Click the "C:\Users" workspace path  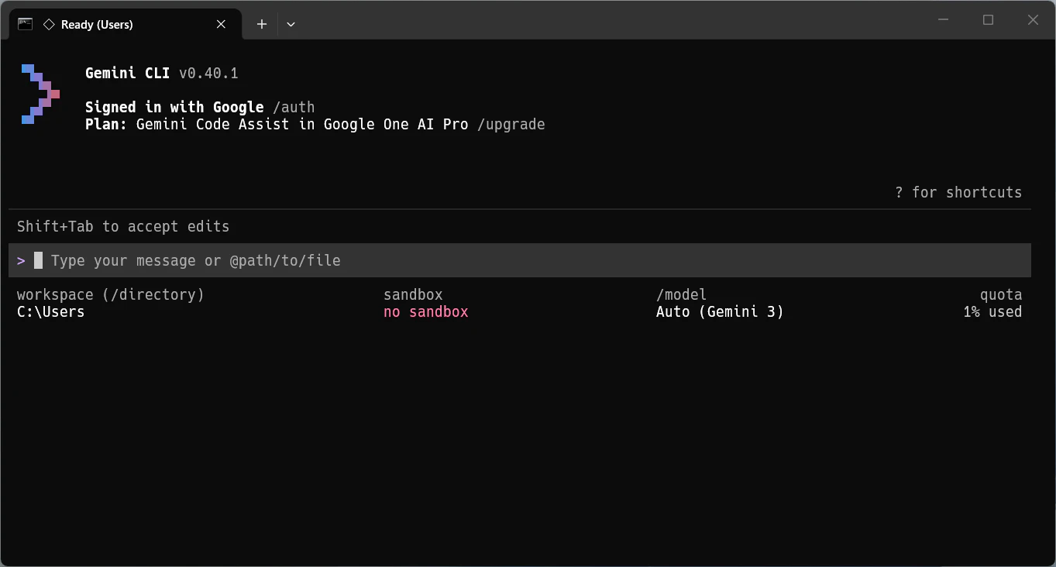click(x=50, y=312)
